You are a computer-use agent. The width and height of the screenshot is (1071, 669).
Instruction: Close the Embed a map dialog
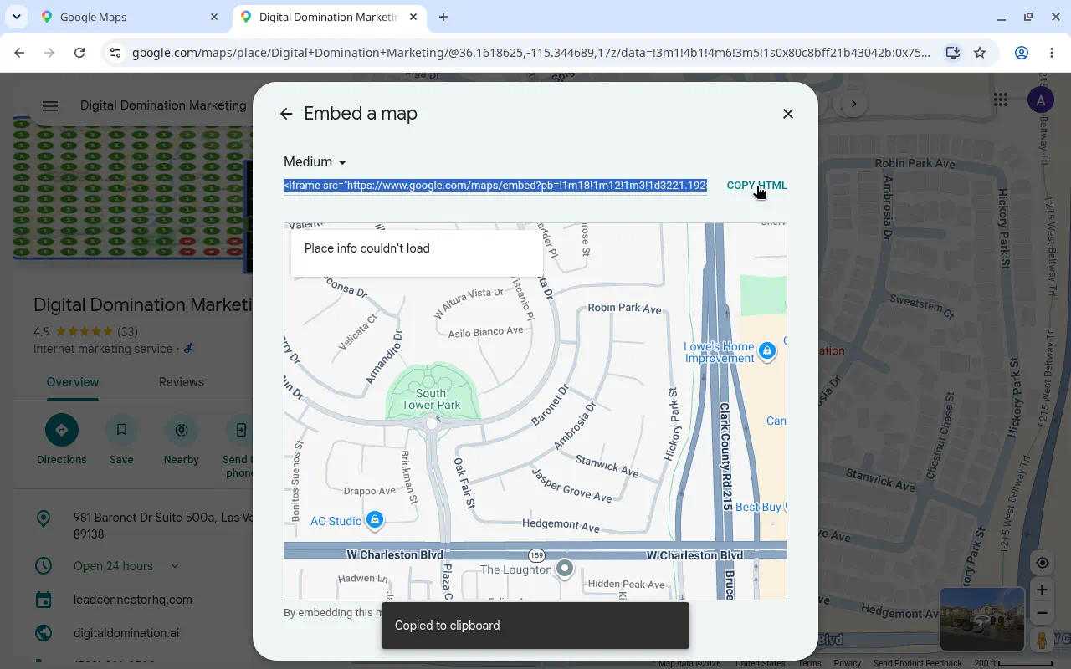click(787, 114)
